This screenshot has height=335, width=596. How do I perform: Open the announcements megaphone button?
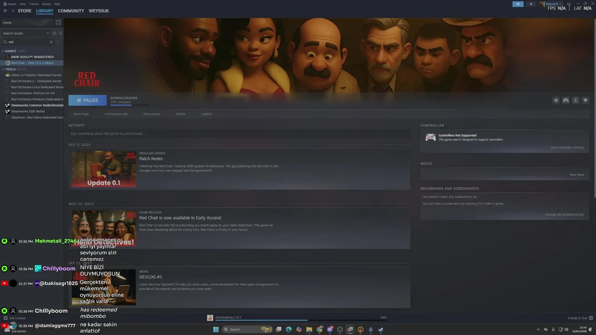click(x=518, y=4)
